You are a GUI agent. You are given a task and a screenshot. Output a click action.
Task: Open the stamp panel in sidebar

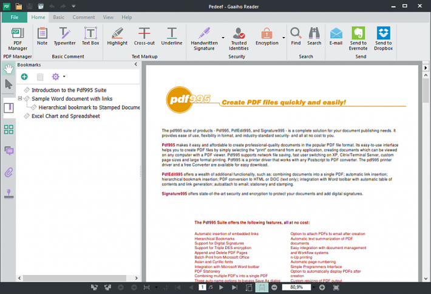point(8,194)
